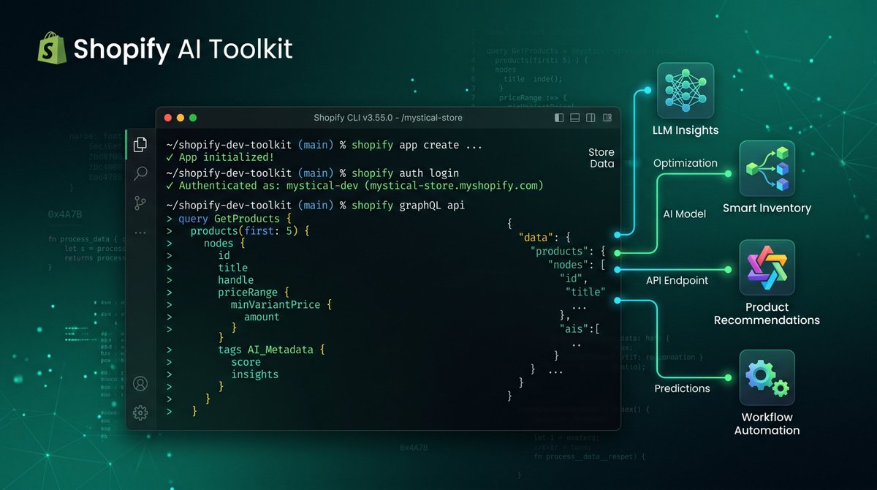Click the 'App initialized!' output line
This screenshot has height=490, width=877.
(x=220, y=157)
